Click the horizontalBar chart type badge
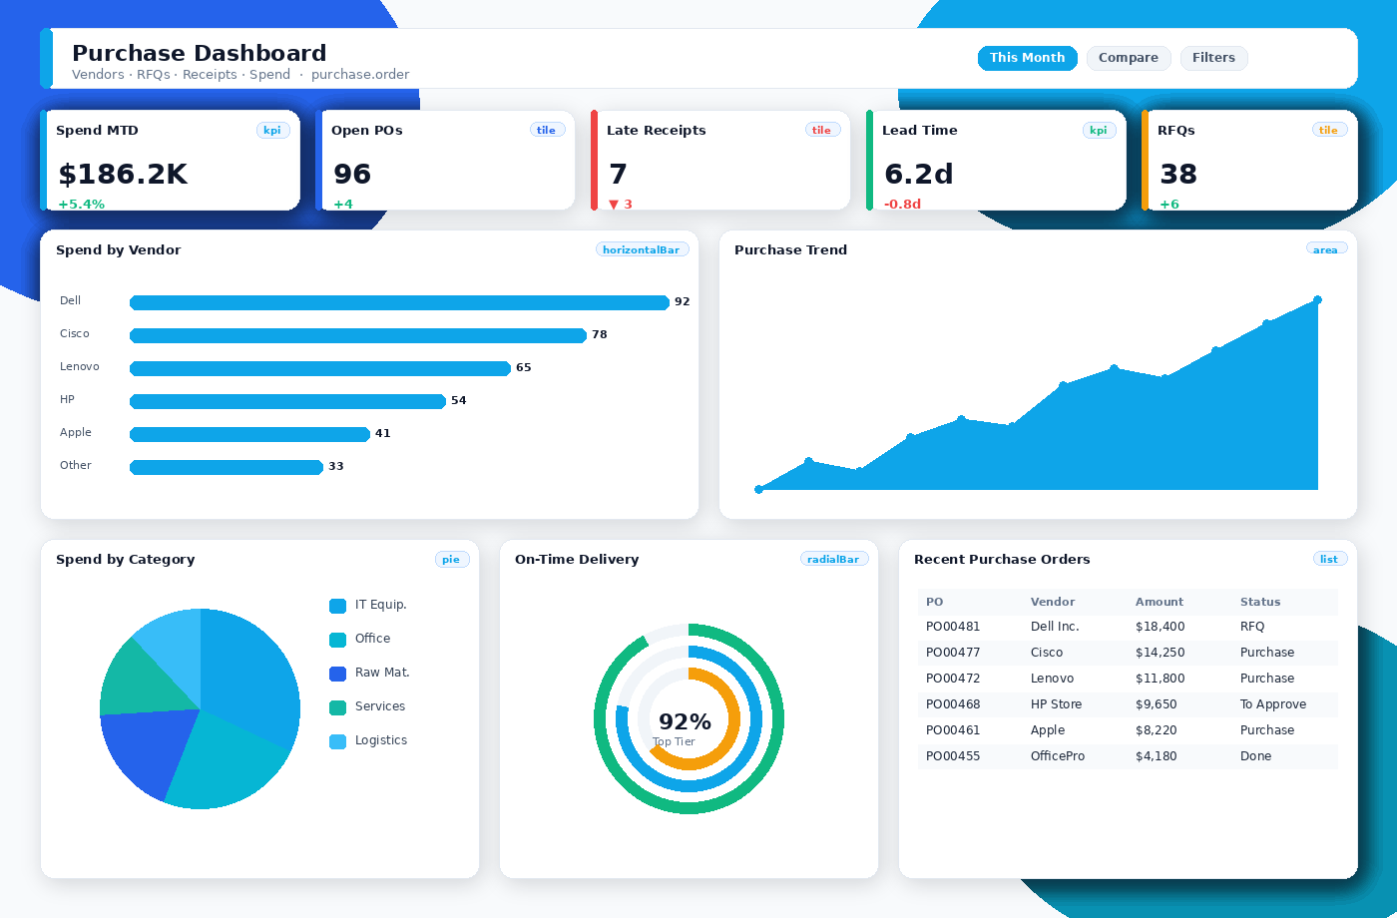The width and height of the screenshot is (1397, 918). 642,249
